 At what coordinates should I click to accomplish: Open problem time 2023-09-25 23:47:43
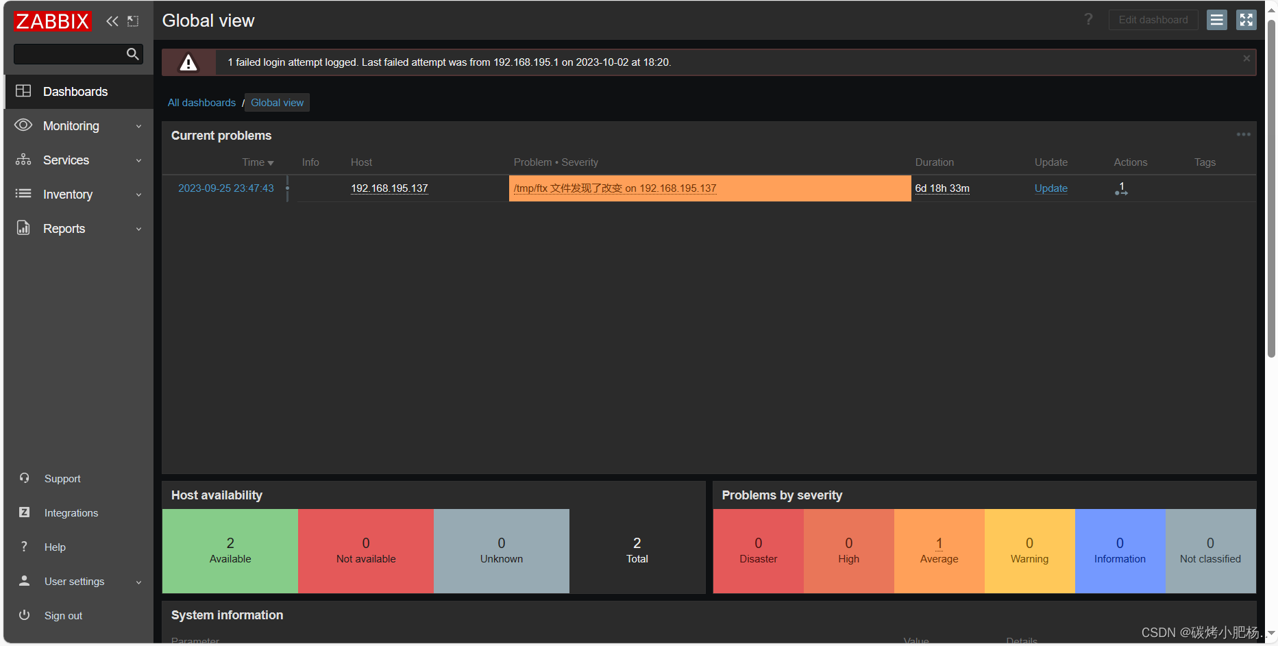click(226, 188)
